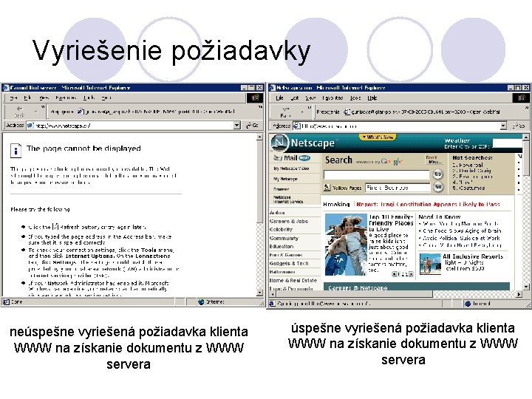
Task: Open address dropdown in Netscape IE window
Action: click(x=503, y=126)
